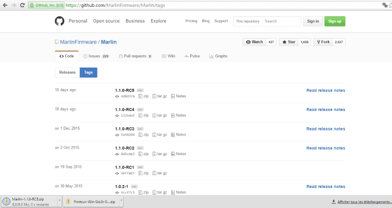This screenshot has height=208, width=392.
Task: Click Personal in the top navigation
Action: coord(78,21)
